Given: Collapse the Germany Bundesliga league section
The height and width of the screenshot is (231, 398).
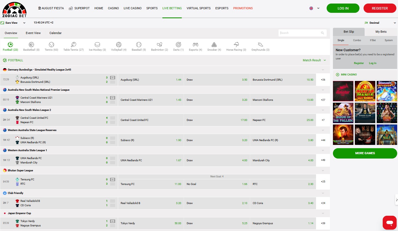Looking at the screenshot, I should pyautogui.click(x=323, y=70).
